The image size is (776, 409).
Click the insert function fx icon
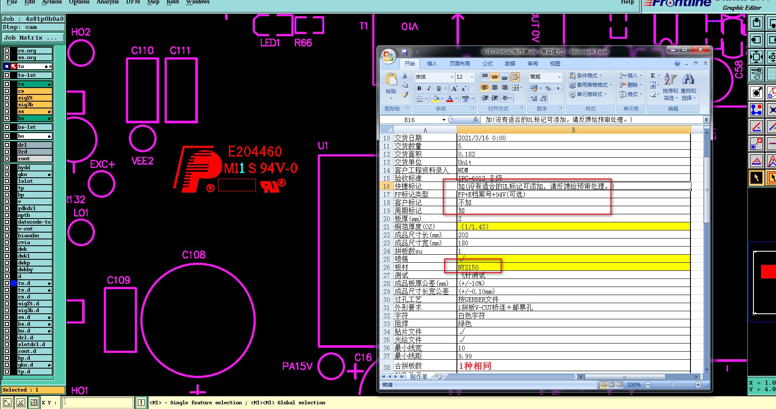click(x=476, y=120)
